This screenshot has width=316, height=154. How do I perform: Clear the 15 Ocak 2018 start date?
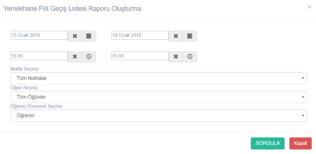point(75,36)
